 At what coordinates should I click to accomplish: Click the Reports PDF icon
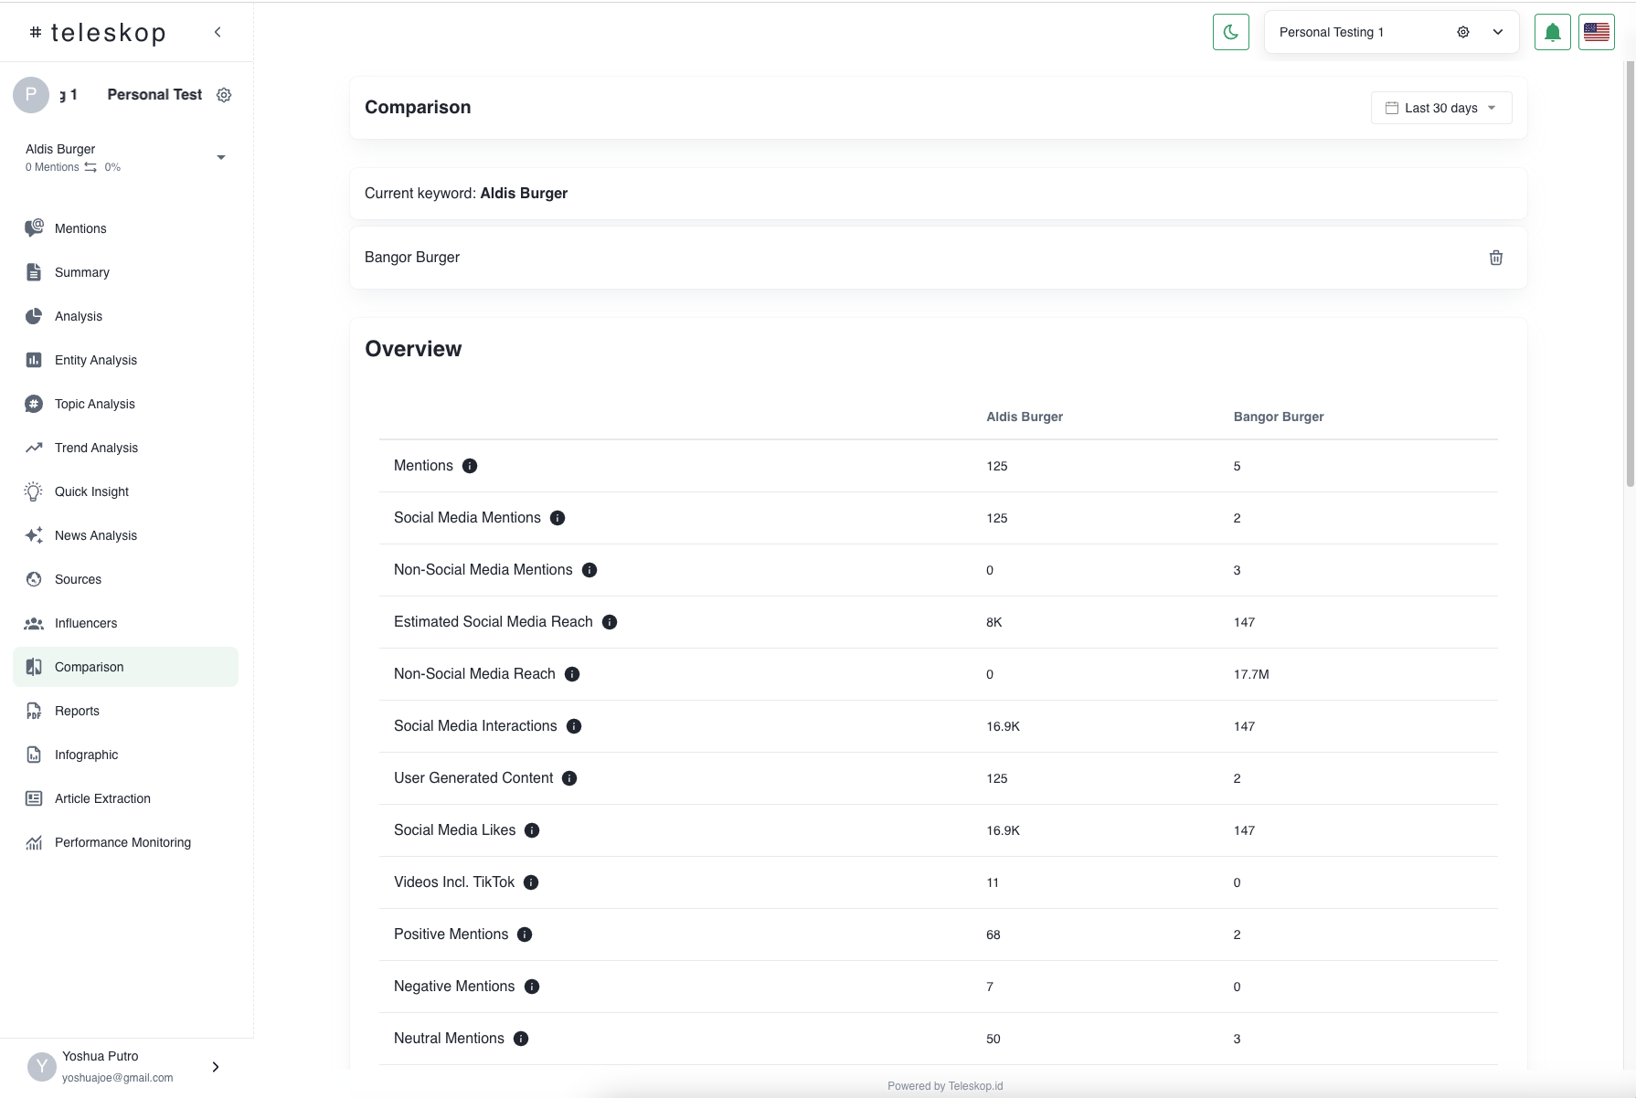34,711
